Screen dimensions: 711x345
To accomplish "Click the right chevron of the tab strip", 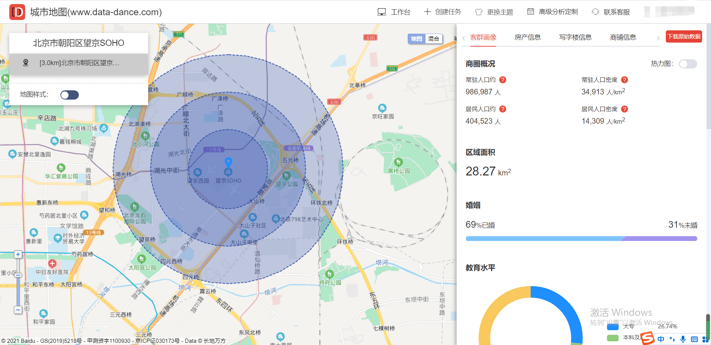I will 658,38.
